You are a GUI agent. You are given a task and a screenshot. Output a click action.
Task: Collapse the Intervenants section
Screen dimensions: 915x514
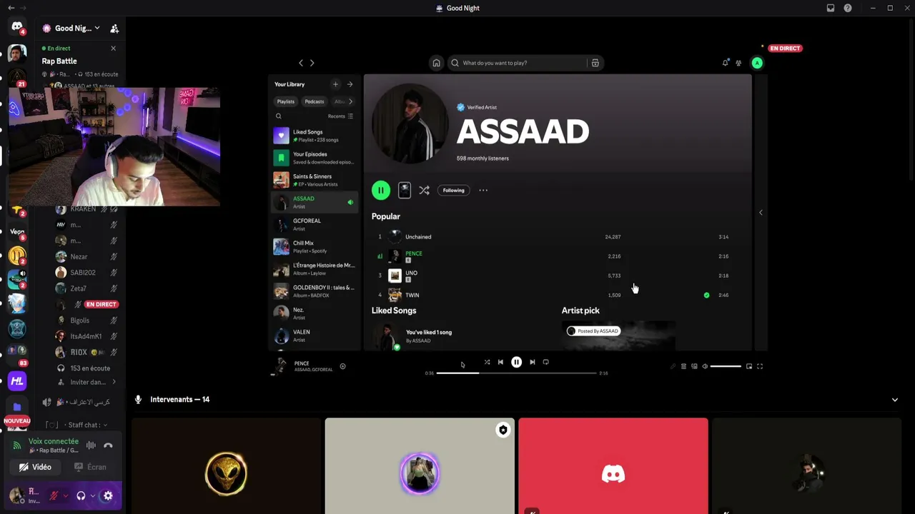click(x=894, y=400)
